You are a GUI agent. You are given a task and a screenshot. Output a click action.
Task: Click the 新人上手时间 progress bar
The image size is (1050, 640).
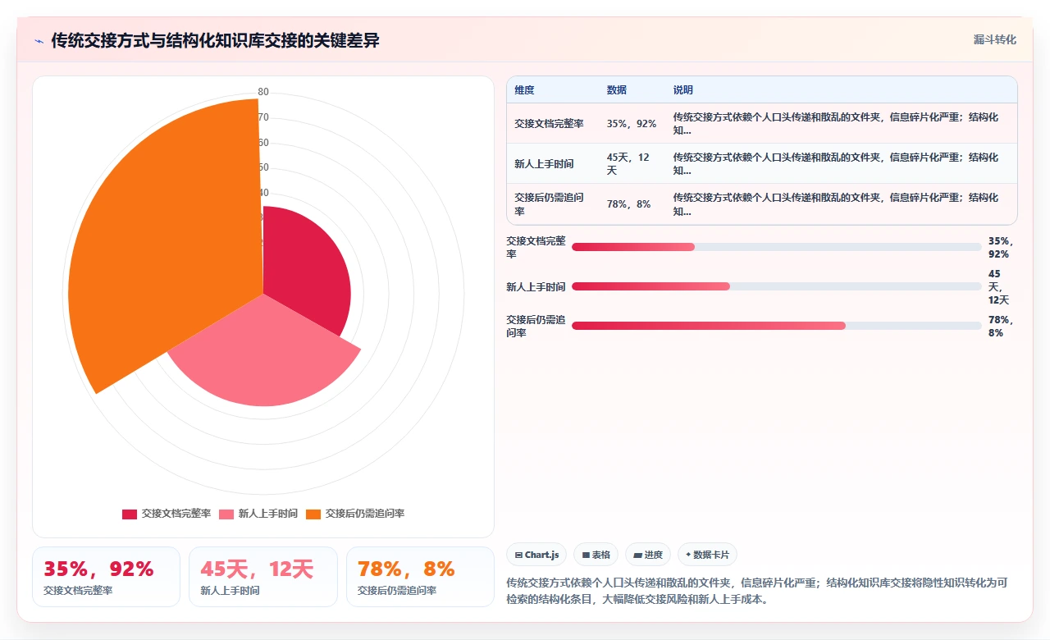[777, 286]
